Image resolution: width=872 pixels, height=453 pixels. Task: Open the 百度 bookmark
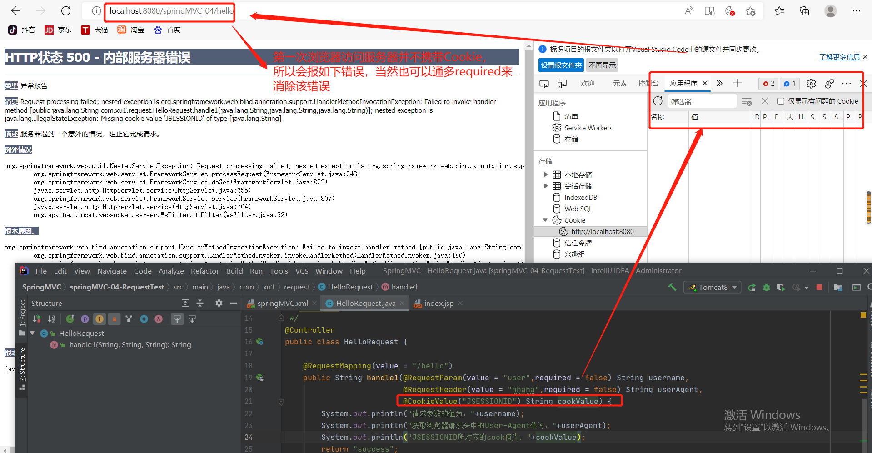point(167,30)
